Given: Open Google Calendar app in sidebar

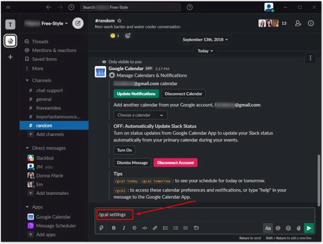Looking at the screenshot, I should pos(54,217).
